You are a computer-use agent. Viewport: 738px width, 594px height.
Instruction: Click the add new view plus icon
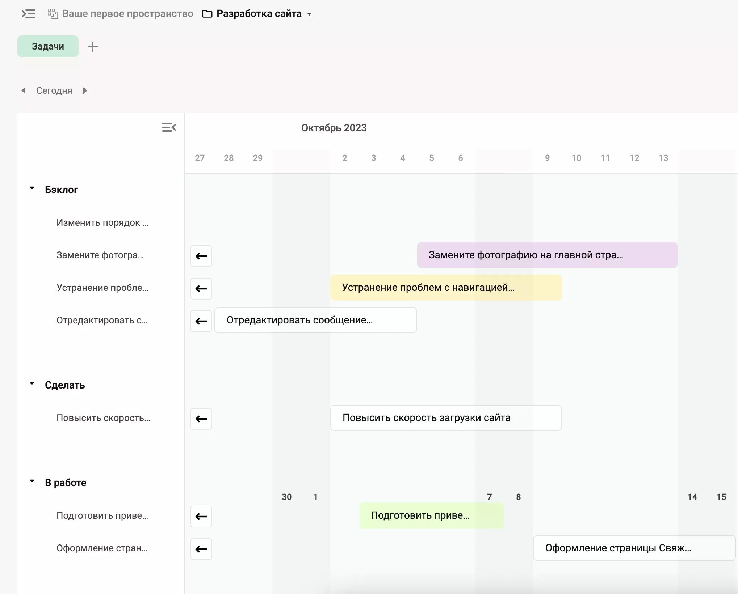[x=93, y=47]
